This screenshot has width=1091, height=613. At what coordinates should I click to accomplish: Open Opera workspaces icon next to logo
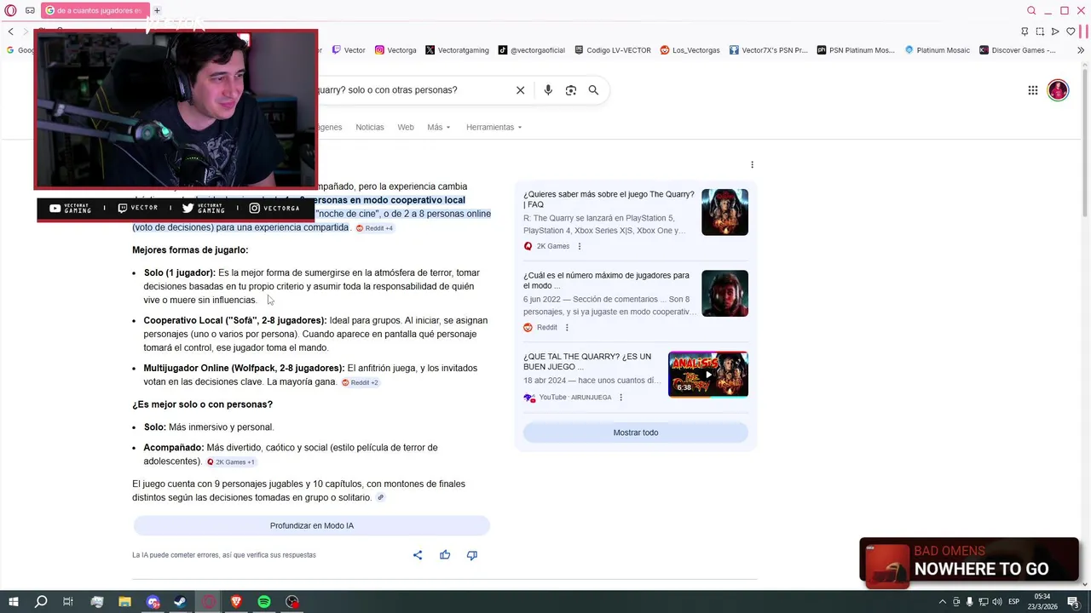click(30, 10)
